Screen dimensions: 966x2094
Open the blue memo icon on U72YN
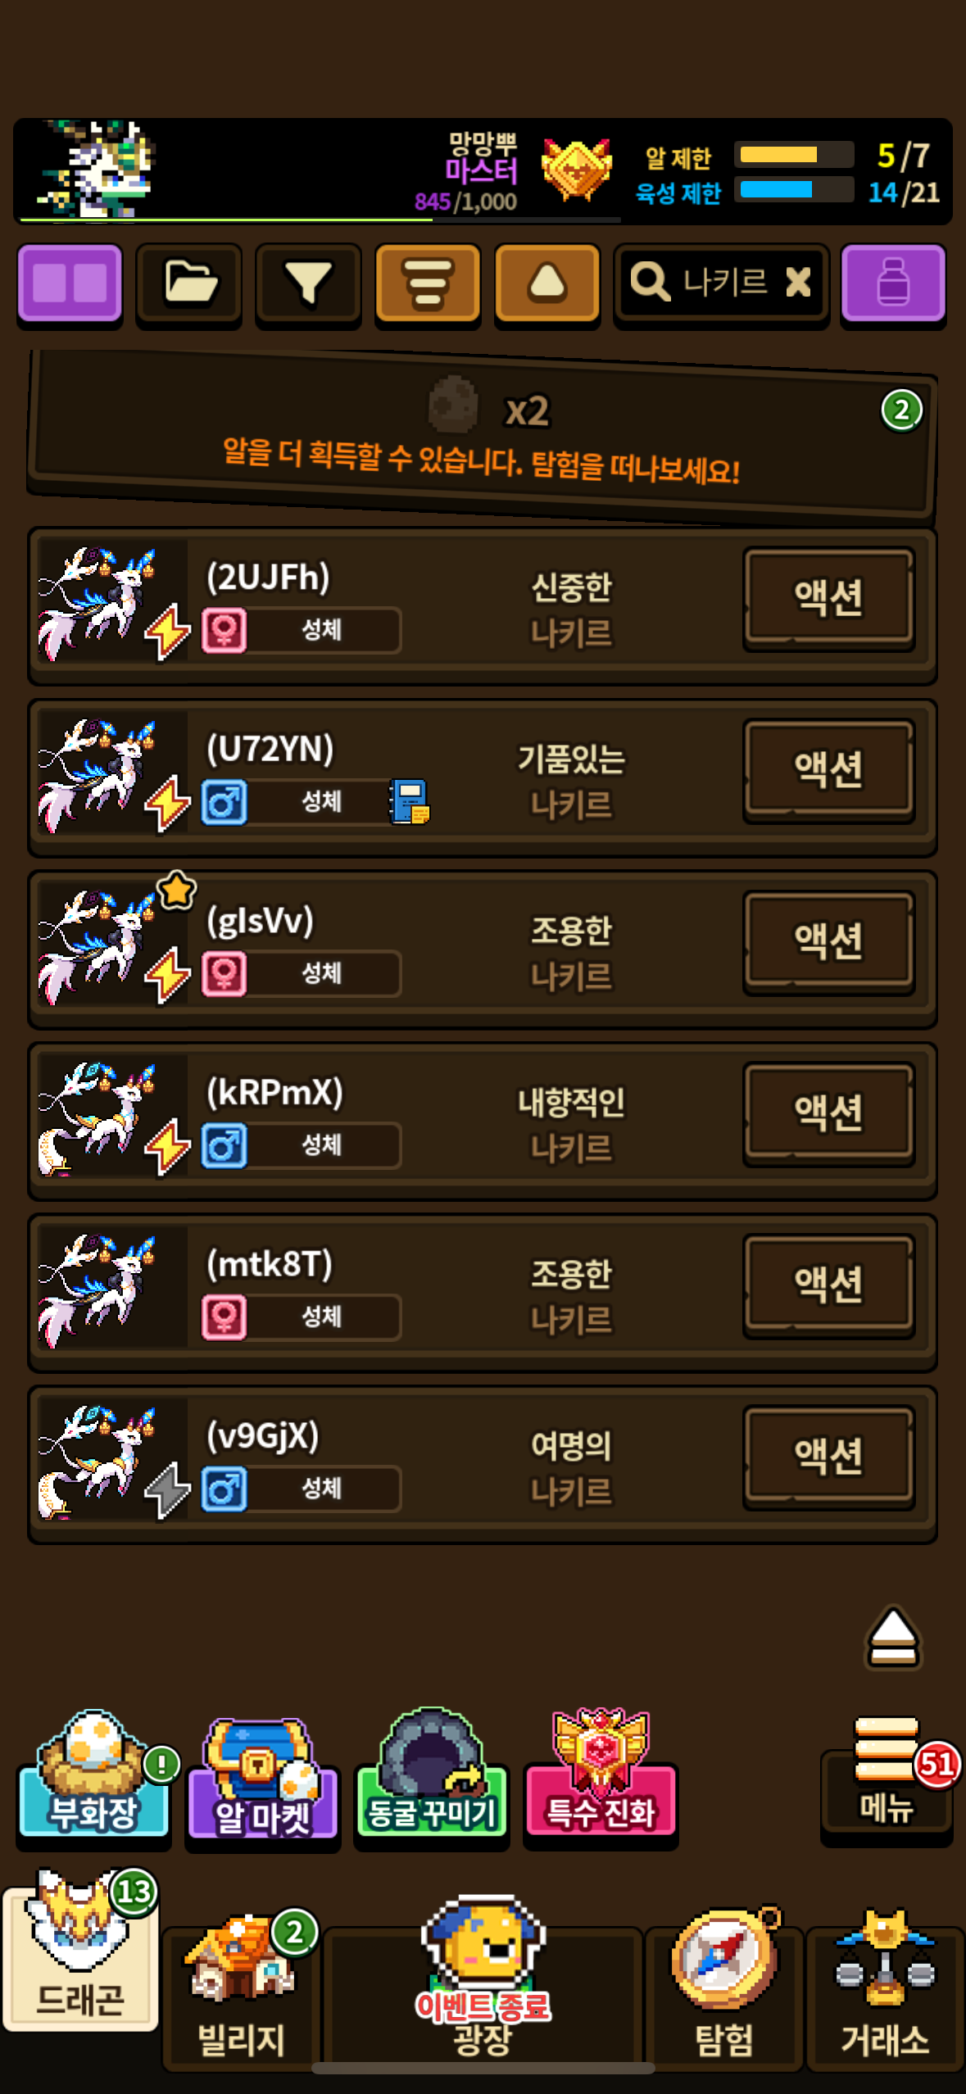pos(410,801)
